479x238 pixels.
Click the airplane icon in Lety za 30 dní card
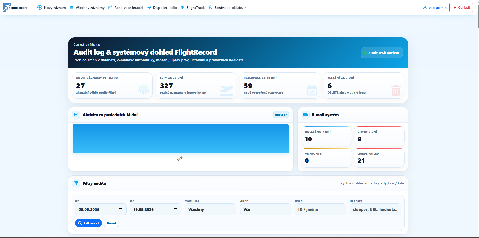(226, 90)
